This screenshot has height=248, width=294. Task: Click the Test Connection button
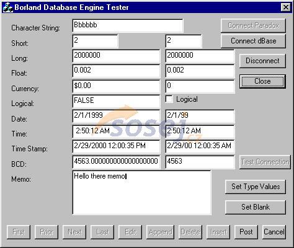(x=265, y=162)
